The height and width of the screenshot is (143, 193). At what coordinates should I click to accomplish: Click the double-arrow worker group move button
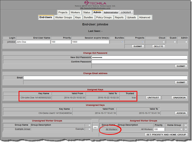tap(95, 127)
